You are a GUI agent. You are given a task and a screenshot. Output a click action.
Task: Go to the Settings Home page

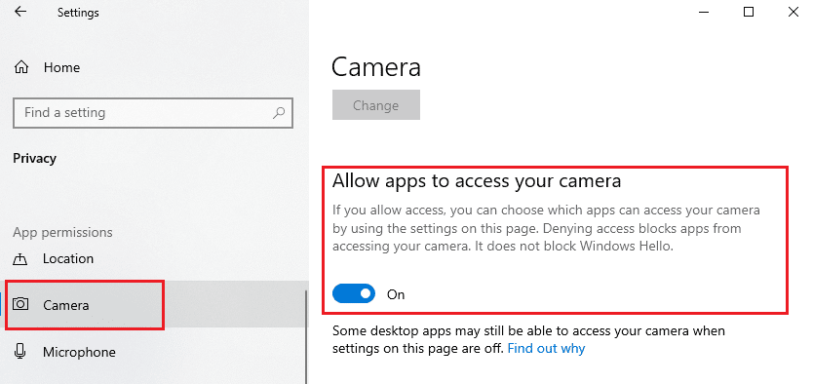coord(61,67)
